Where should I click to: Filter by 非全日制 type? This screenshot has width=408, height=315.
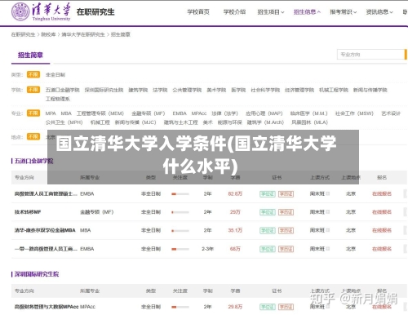(x=55, y=74)
